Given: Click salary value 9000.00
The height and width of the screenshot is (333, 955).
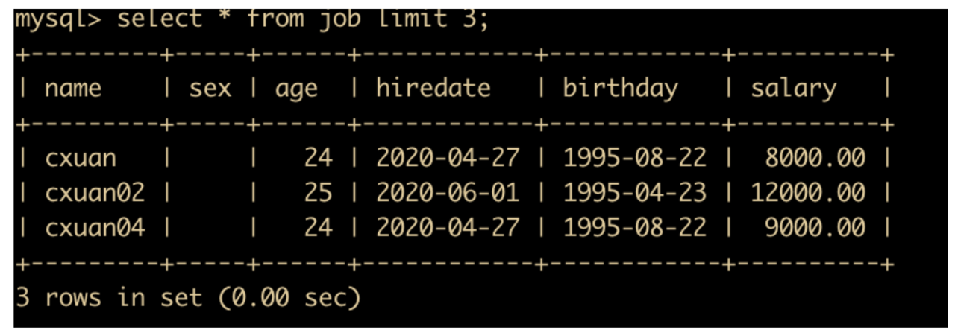Looking at the screenshot, I should 815,227.
